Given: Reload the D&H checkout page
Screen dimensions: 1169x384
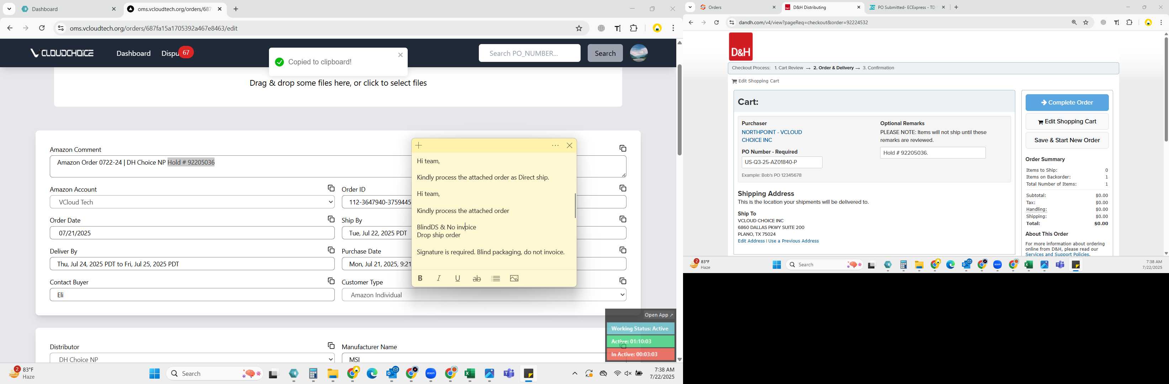Looking at the screenshot, I should pyautogui.click(x=716, y=22).
